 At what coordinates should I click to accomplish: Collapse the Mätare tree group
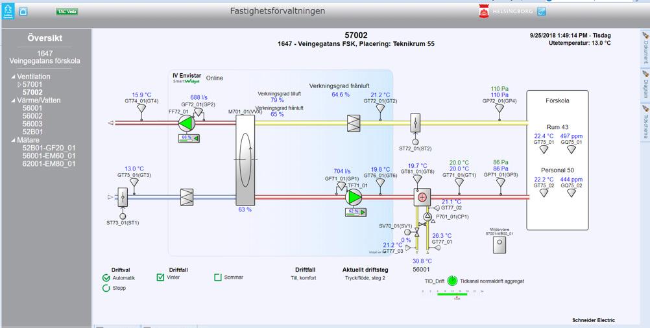point(13,141)
